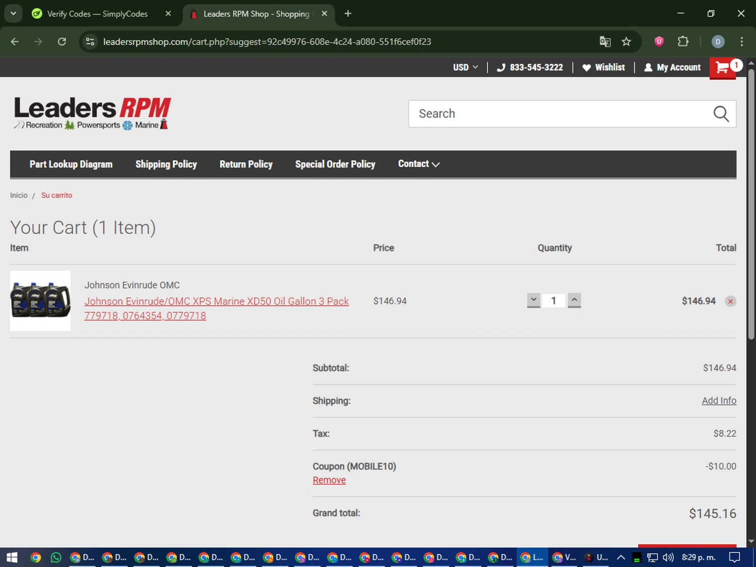The height and width of the screenshot is (567, 756).
Task: Remove the item with the red X
Action: pos(730,301)
